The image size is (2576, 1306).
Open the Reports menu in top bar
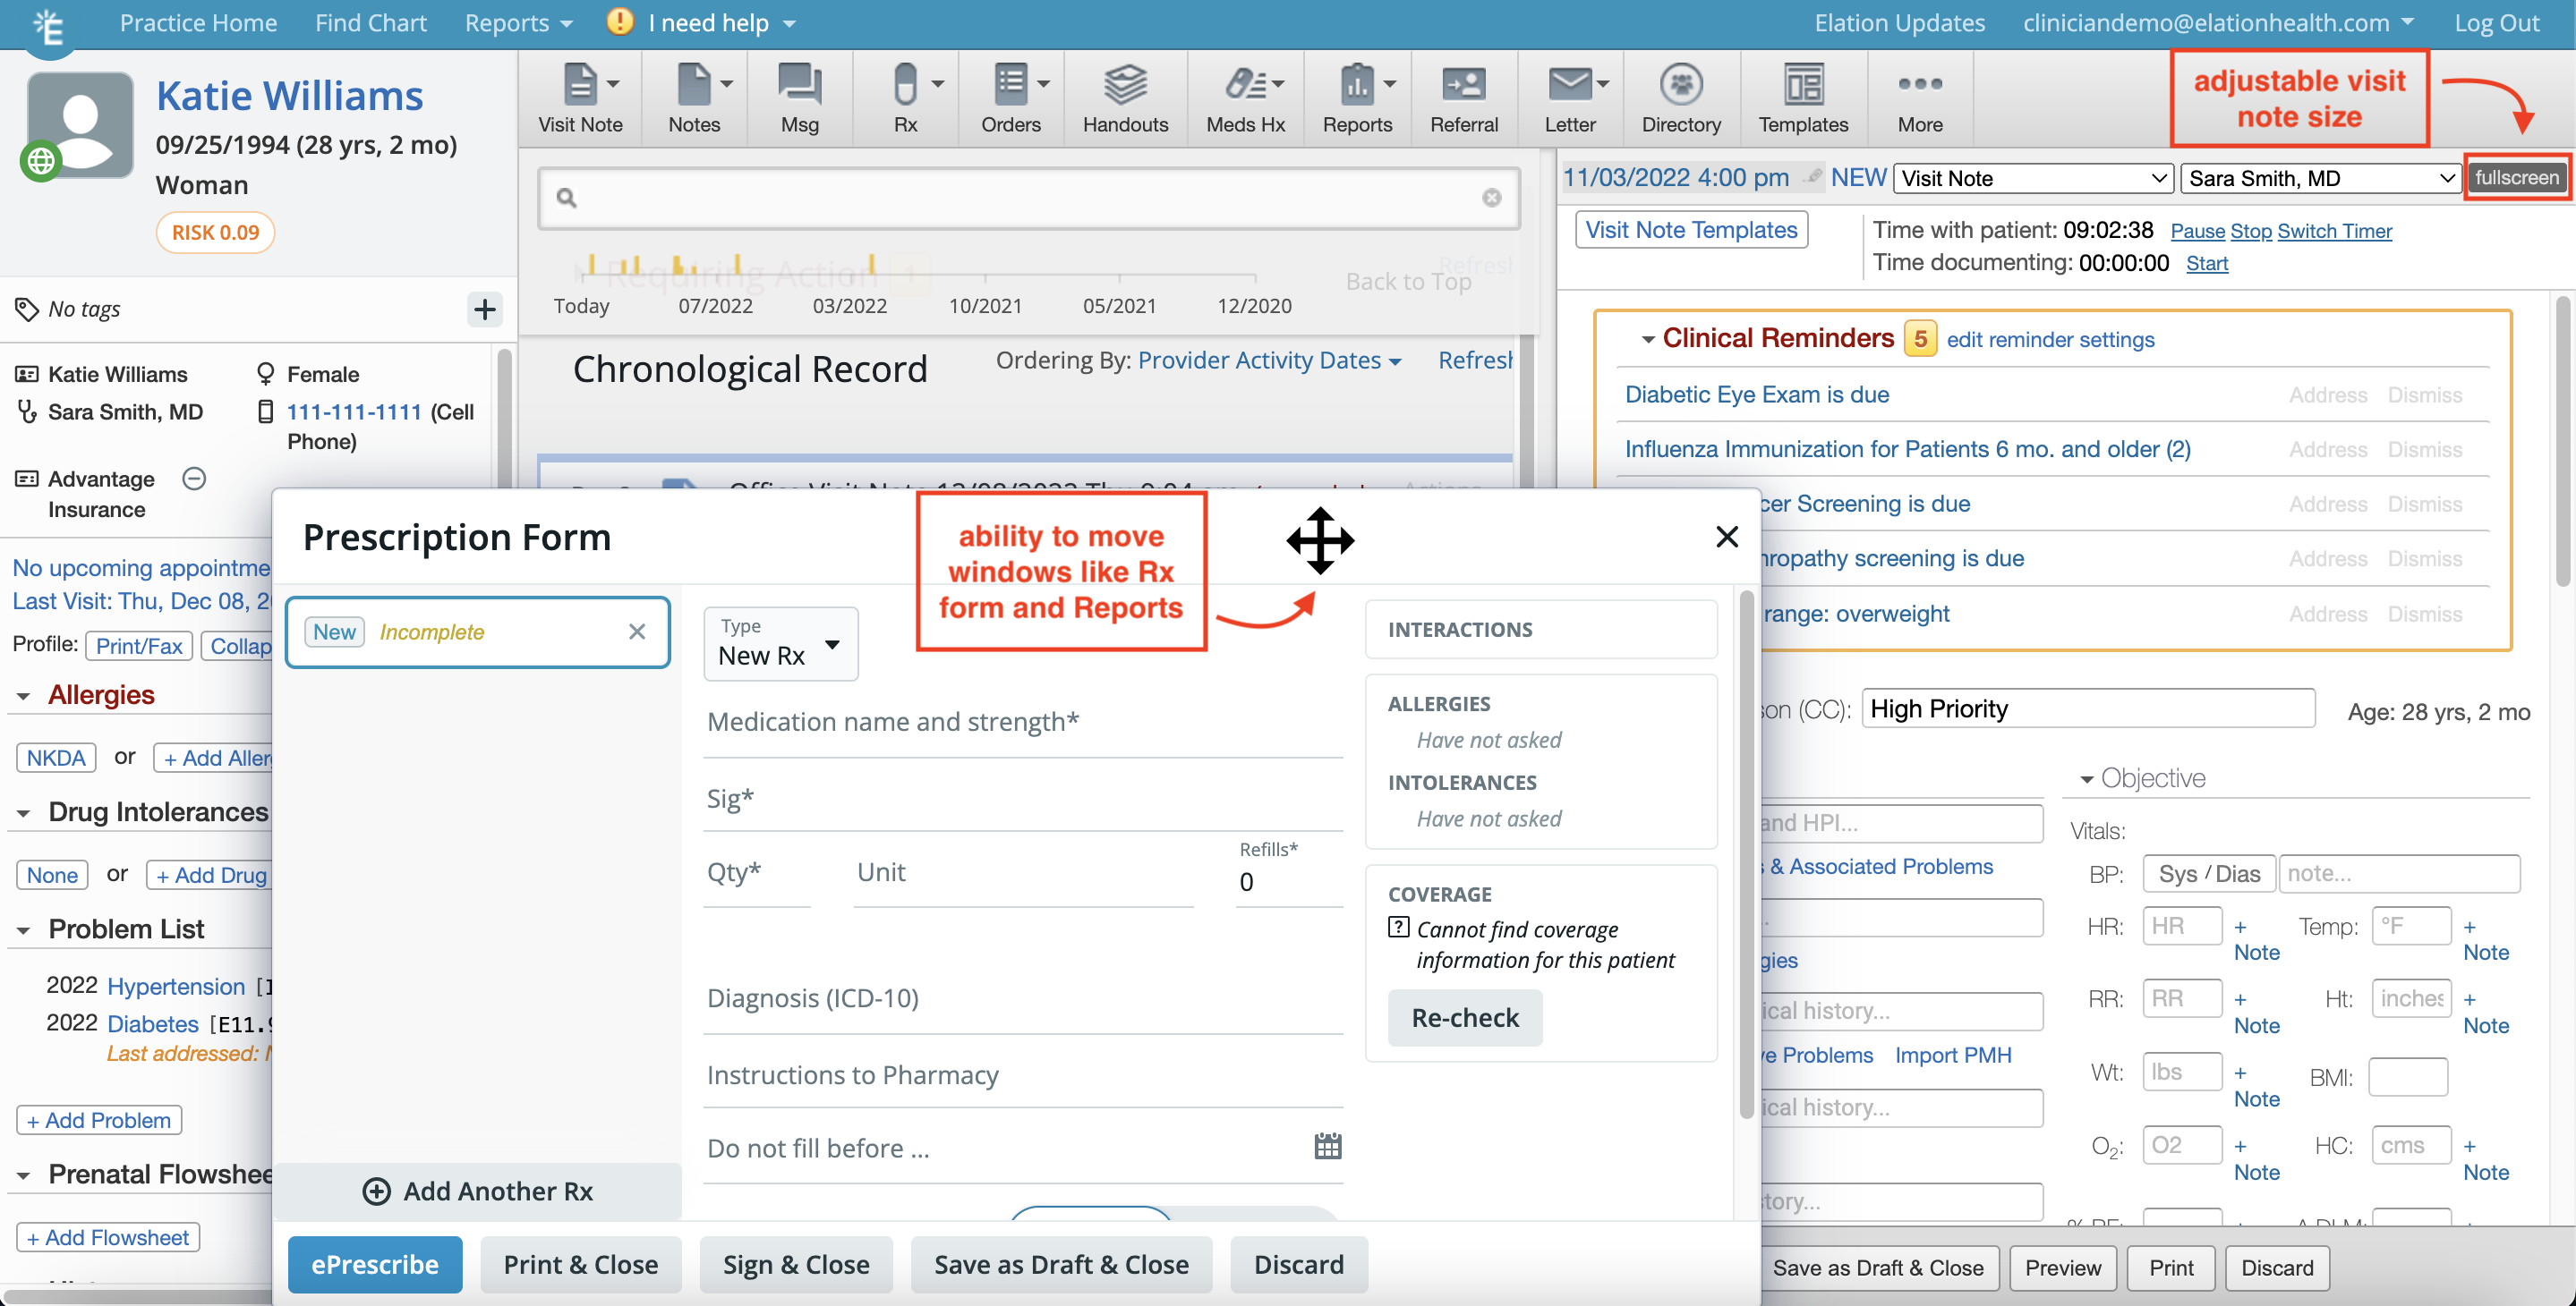point(517,22)
